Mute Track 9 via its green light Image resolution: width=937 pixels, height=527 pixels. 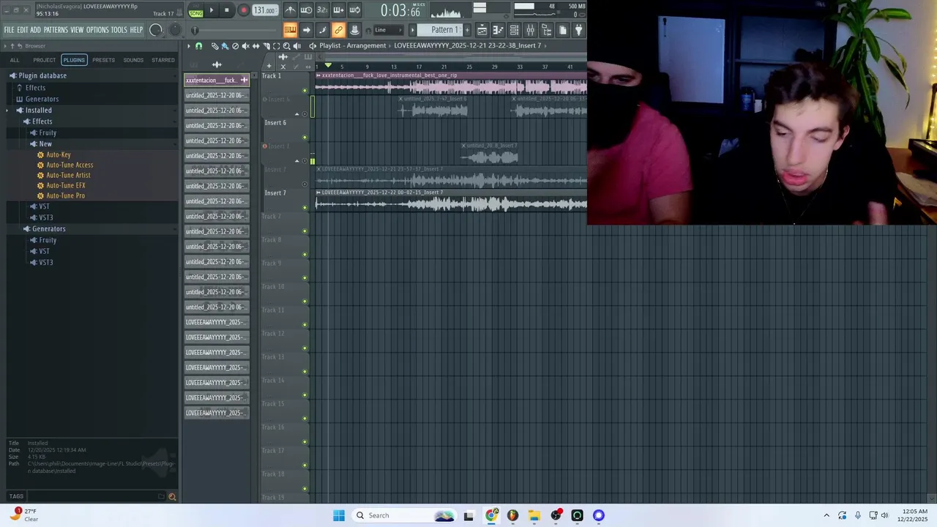coord(305,278)
